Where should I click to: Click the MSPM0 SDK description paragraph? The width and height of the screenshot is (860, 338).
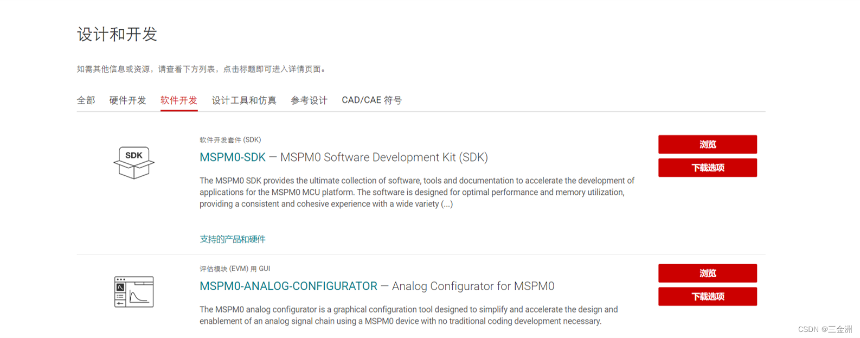click(417, 192)
